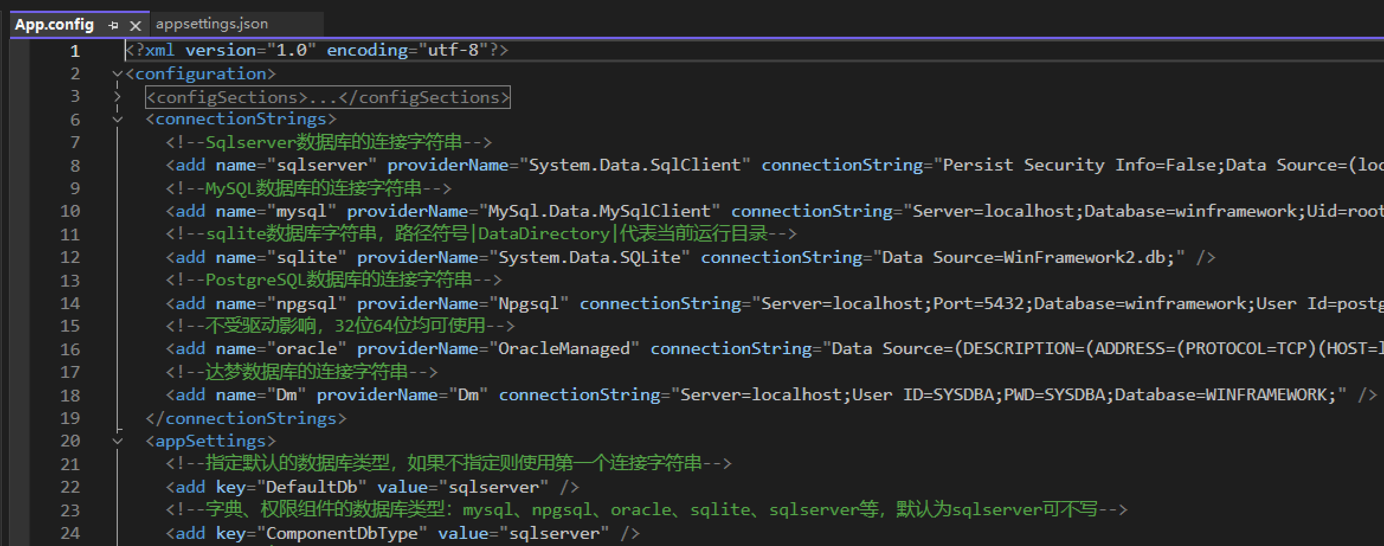1384x546 pixels.
Task: Pin the App.config tab
Action: (114, 25)
